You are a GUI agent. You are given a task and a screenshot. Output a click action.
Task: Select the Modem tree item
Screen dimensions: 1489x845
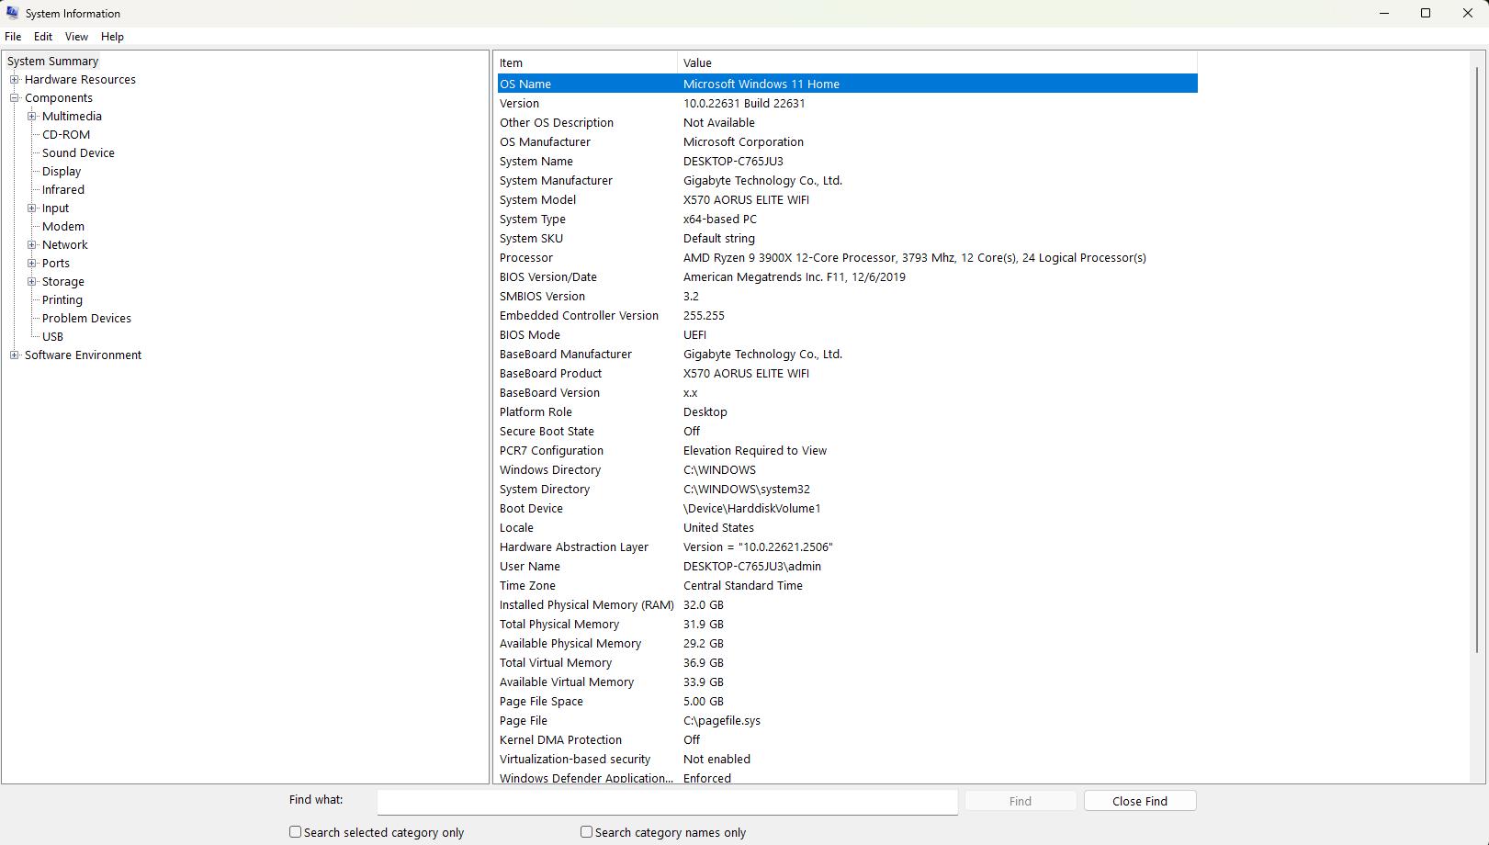point(63,227)
